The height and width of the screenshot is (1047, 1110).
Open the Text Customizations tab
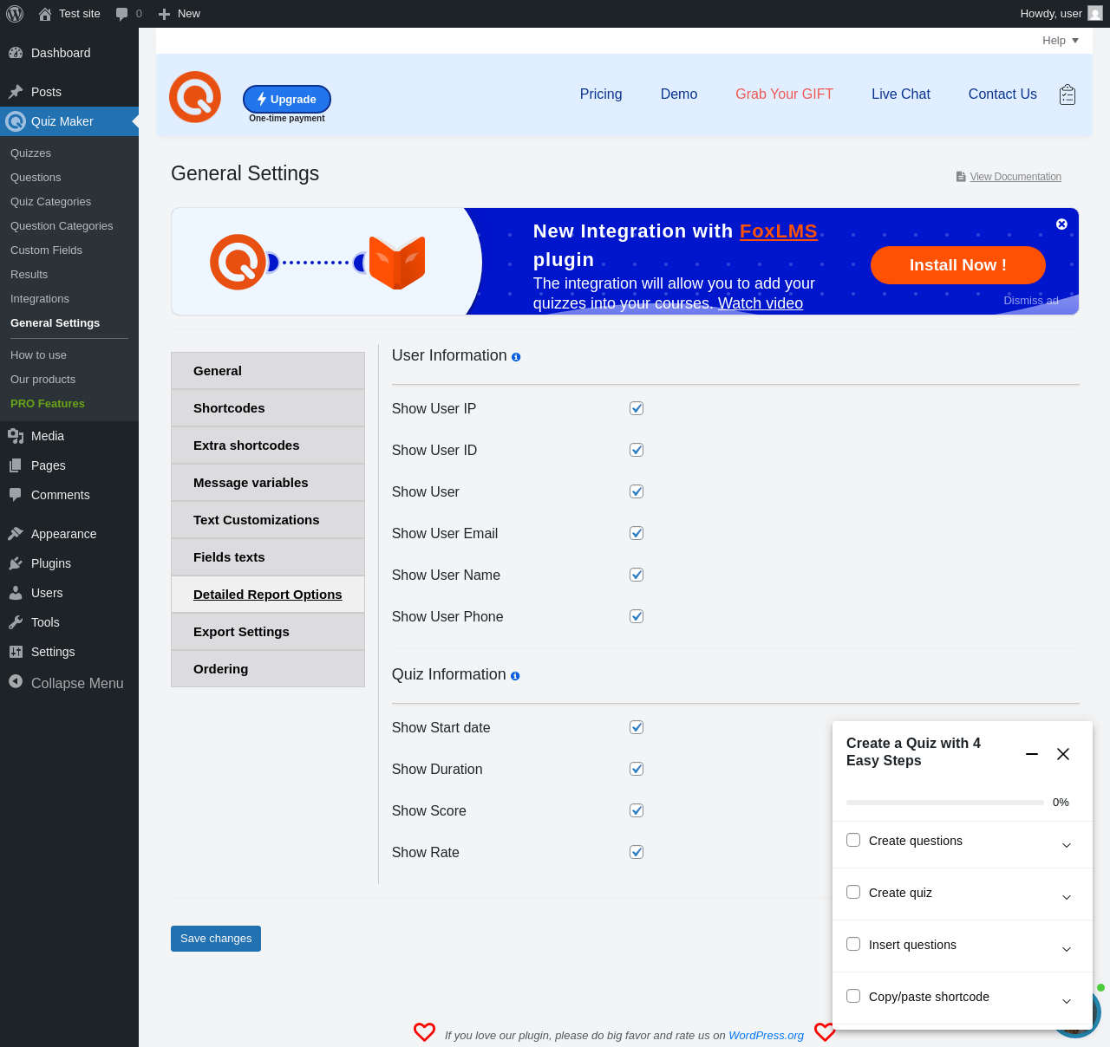268,520
